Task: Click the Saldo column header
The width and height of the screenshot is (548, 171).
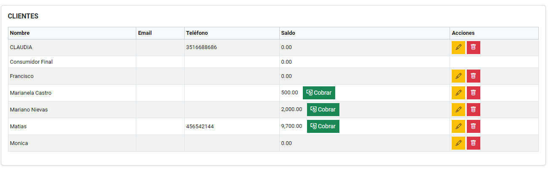Action: tap(288, 33)
